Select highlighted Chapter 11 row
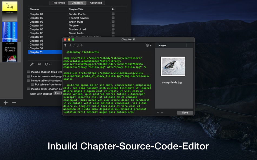This screenshot has height=160, width=257. (45, 52)
